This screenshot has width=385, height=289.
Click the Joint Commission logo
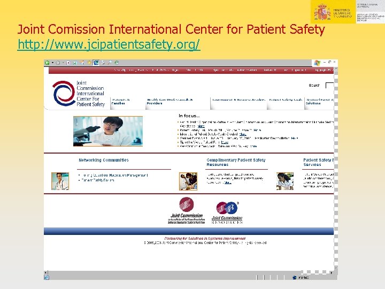(187, 210)
